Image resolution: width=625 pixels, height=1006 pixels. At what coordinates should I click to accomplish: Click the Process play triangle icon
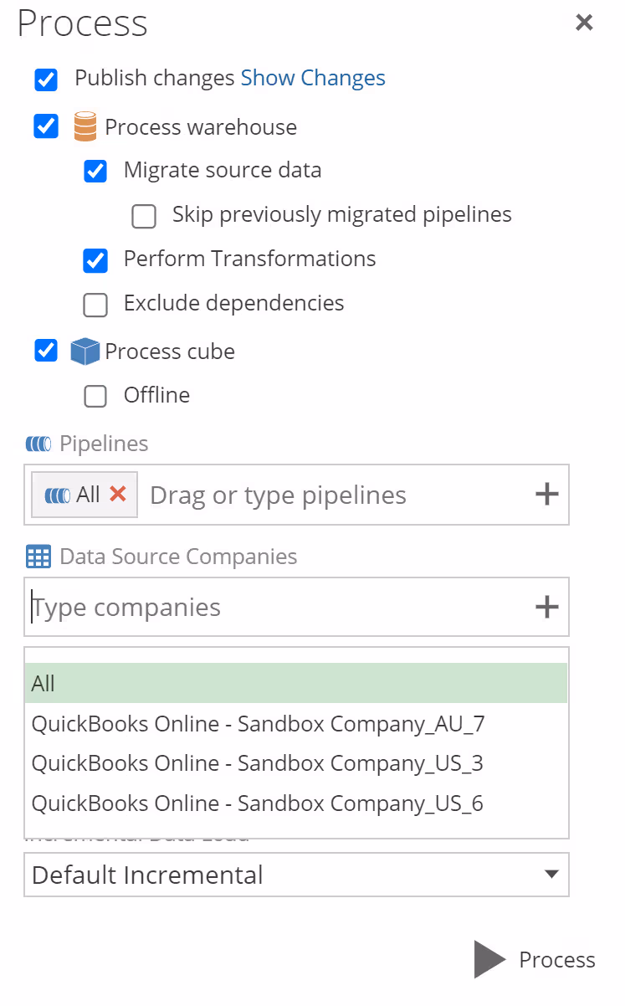click(x=489, y=959)
